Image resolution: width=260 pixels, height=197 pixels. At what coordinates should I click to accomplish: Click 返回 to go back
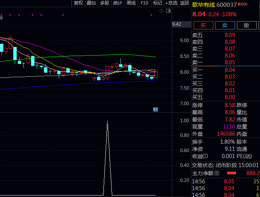tap(185, 3)
